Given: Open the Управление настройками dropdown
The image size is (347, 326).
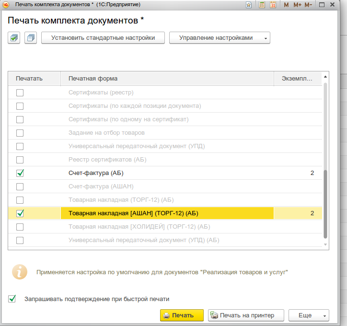Looking at the screenshot, I should (x=220, y=38).
